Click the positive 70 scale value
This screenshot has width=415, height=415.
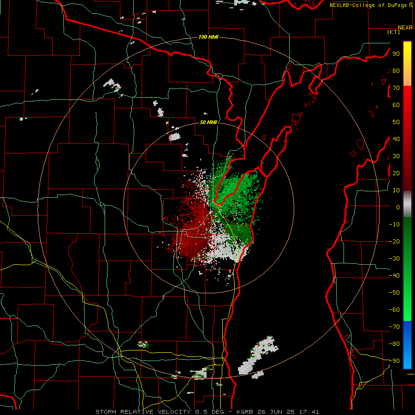click(x=396, y=88)
